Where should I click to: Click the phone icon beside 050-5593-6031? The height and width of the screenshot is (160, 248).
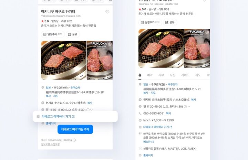coord(140,114)
